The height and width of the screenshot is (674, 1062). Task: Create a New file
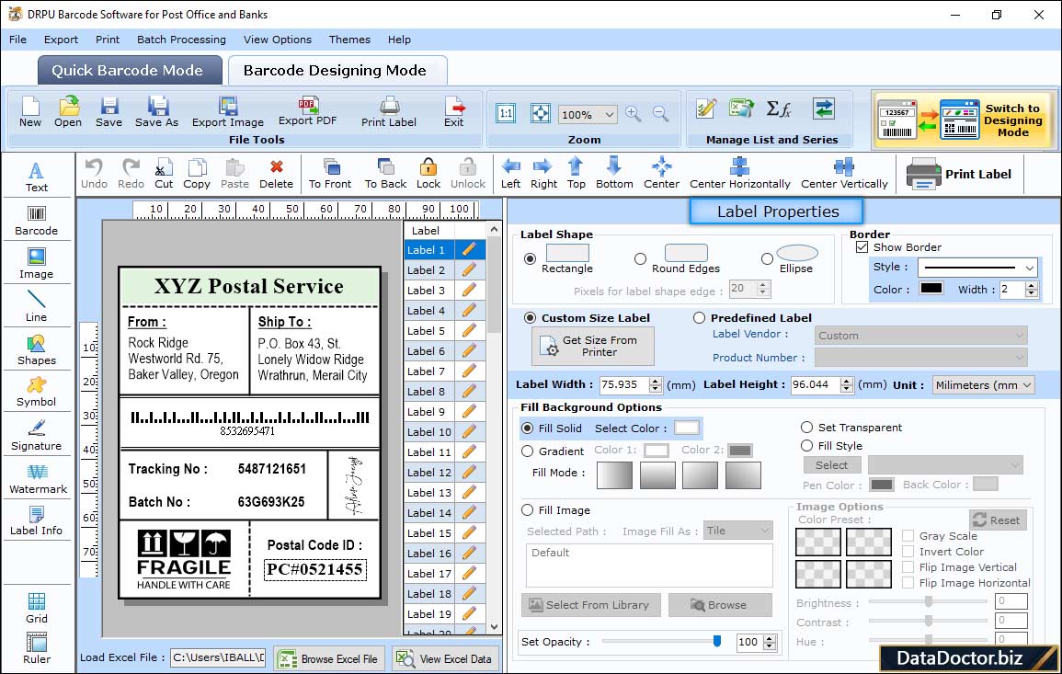(x=30, y=112)
